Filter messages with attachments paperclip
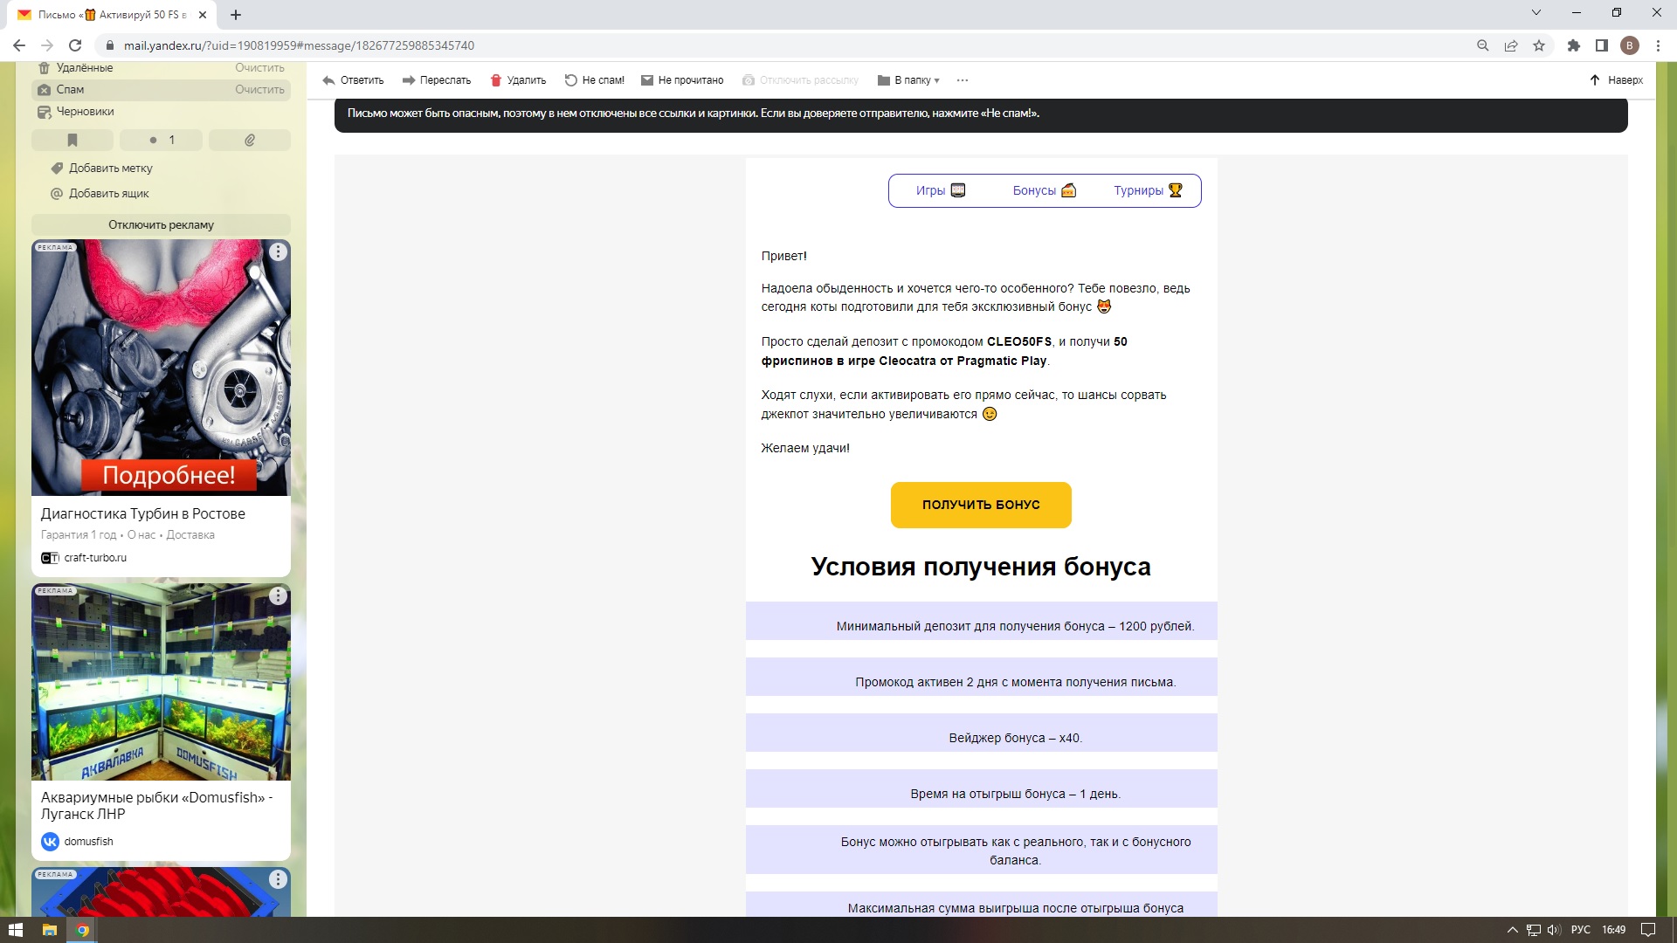 [250, 140]
